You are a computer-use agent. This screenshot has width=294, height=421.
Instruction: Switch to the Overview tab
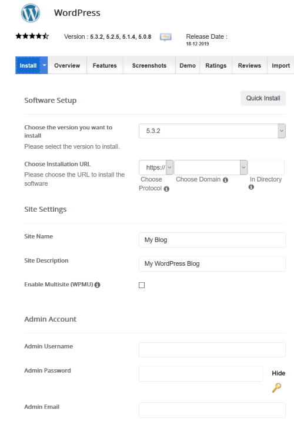67,65
